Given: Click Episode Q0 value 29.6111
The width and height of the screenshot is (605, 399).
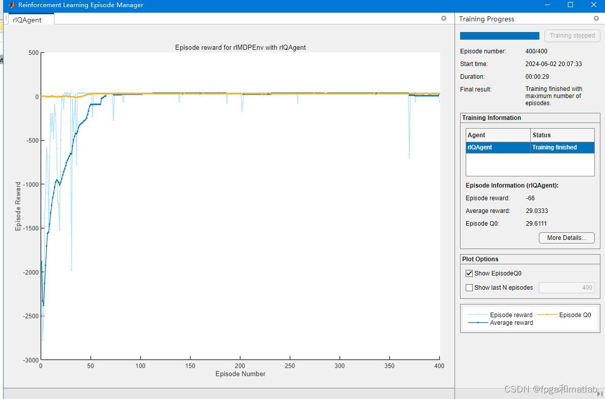Looking at the screenshot, I should pyautogui.click(x=536, y=224).
